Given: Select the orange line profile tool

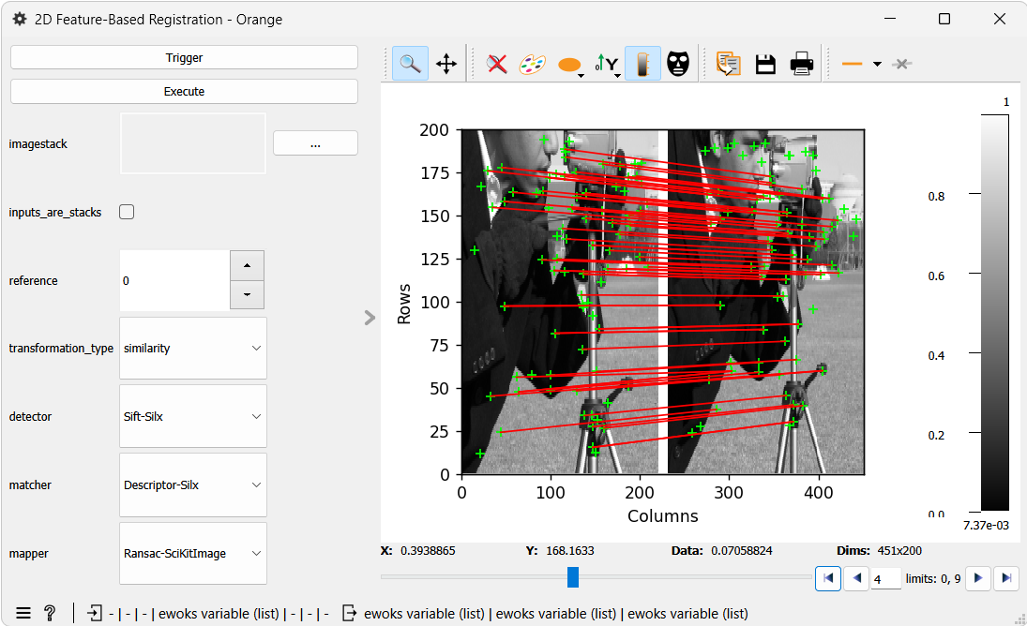Looking at the screenshot, I should click(x=852, y=64).
